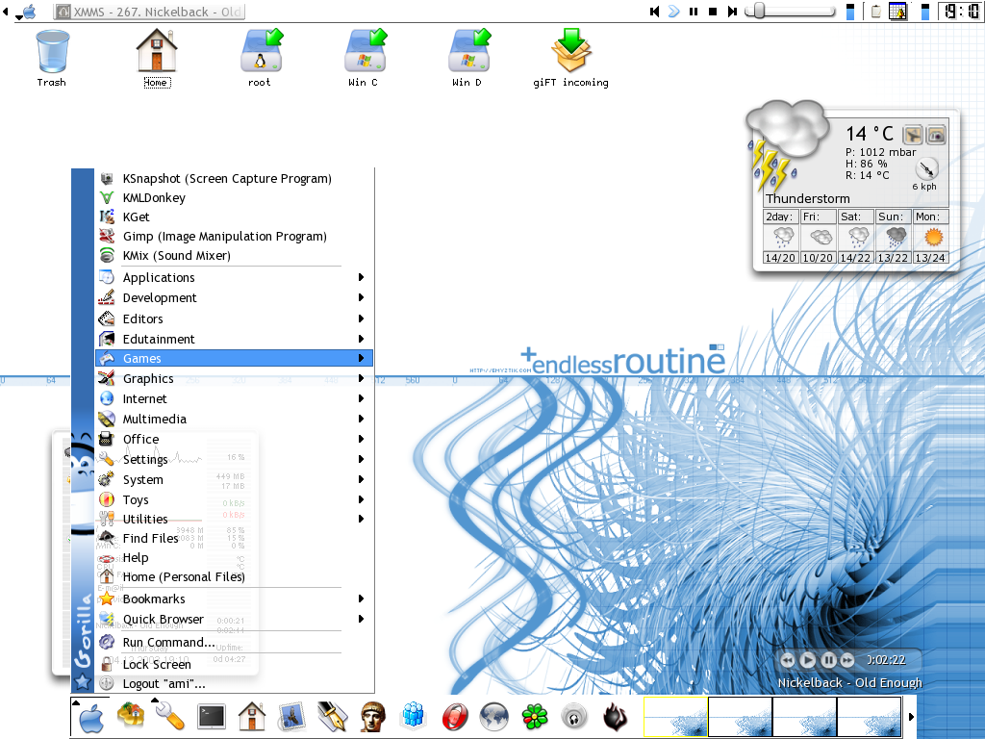The image size is (985, 739).
Task: Launch KMix Sound Mixer from menu
Action: (234, 255)
